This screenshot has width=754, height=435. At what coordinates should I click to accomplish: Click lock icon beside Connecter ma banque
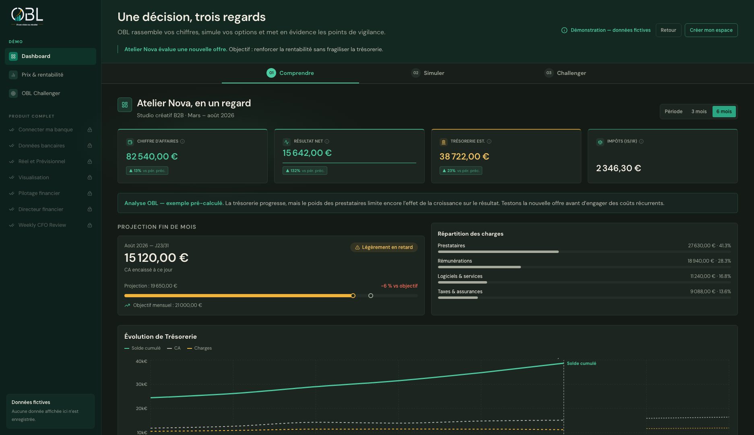coord(90,130)
